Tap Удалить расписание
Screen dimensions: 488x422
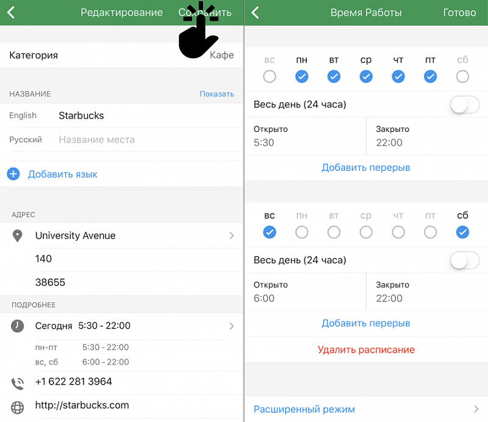[x=366, y=350]
